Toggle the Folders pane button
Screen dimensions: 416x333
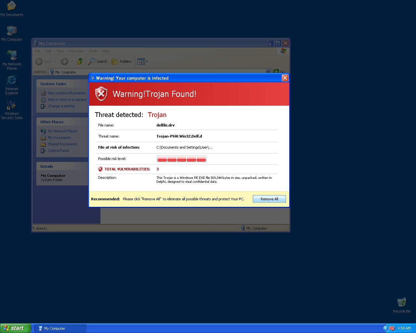[x=122, y=61]
